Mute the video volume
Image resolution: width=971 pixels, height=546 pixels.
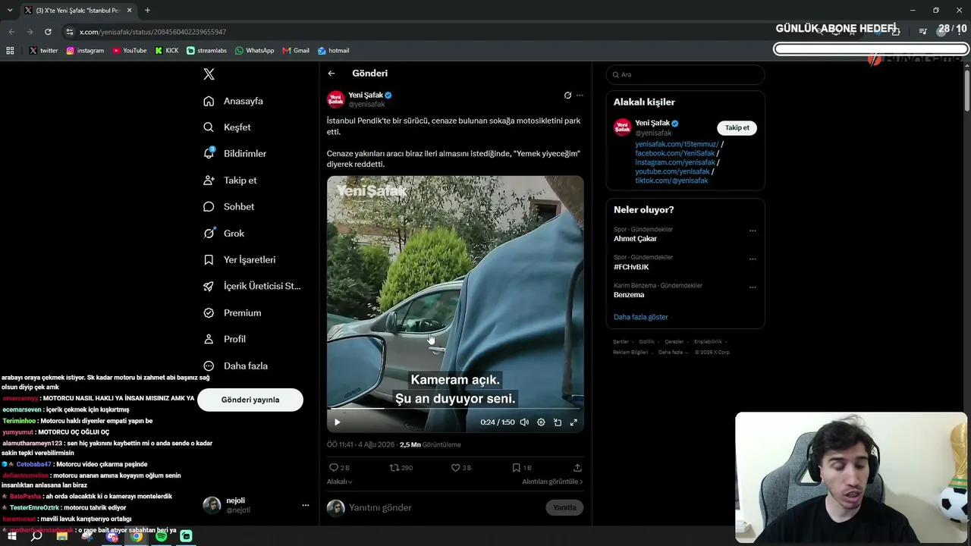(524, 422)
